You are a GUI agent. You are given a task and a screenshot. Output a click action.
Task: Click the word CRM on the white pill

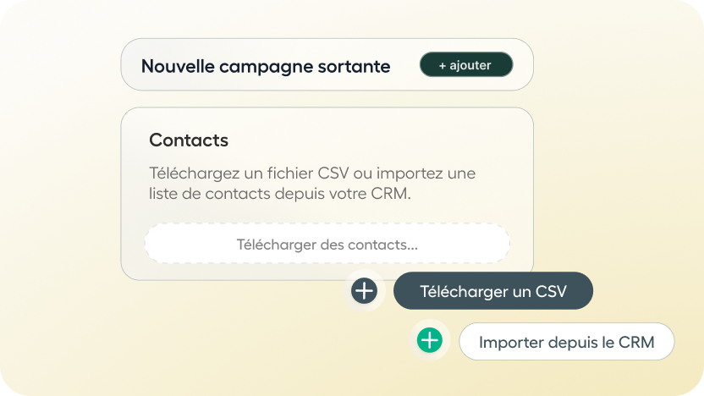(636, 342)
